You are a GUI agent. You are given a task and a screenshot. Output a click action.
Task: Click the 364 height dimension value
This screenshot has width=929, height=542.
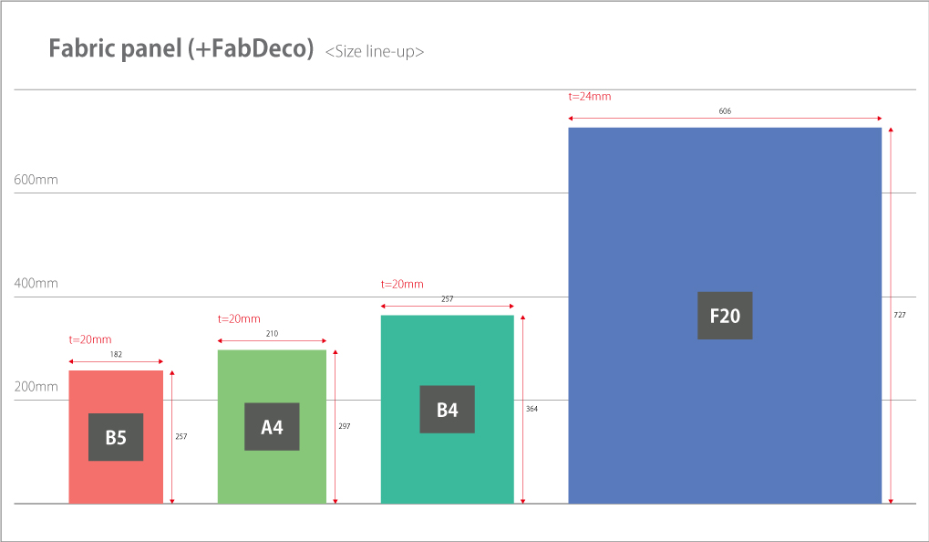(532, 409)
